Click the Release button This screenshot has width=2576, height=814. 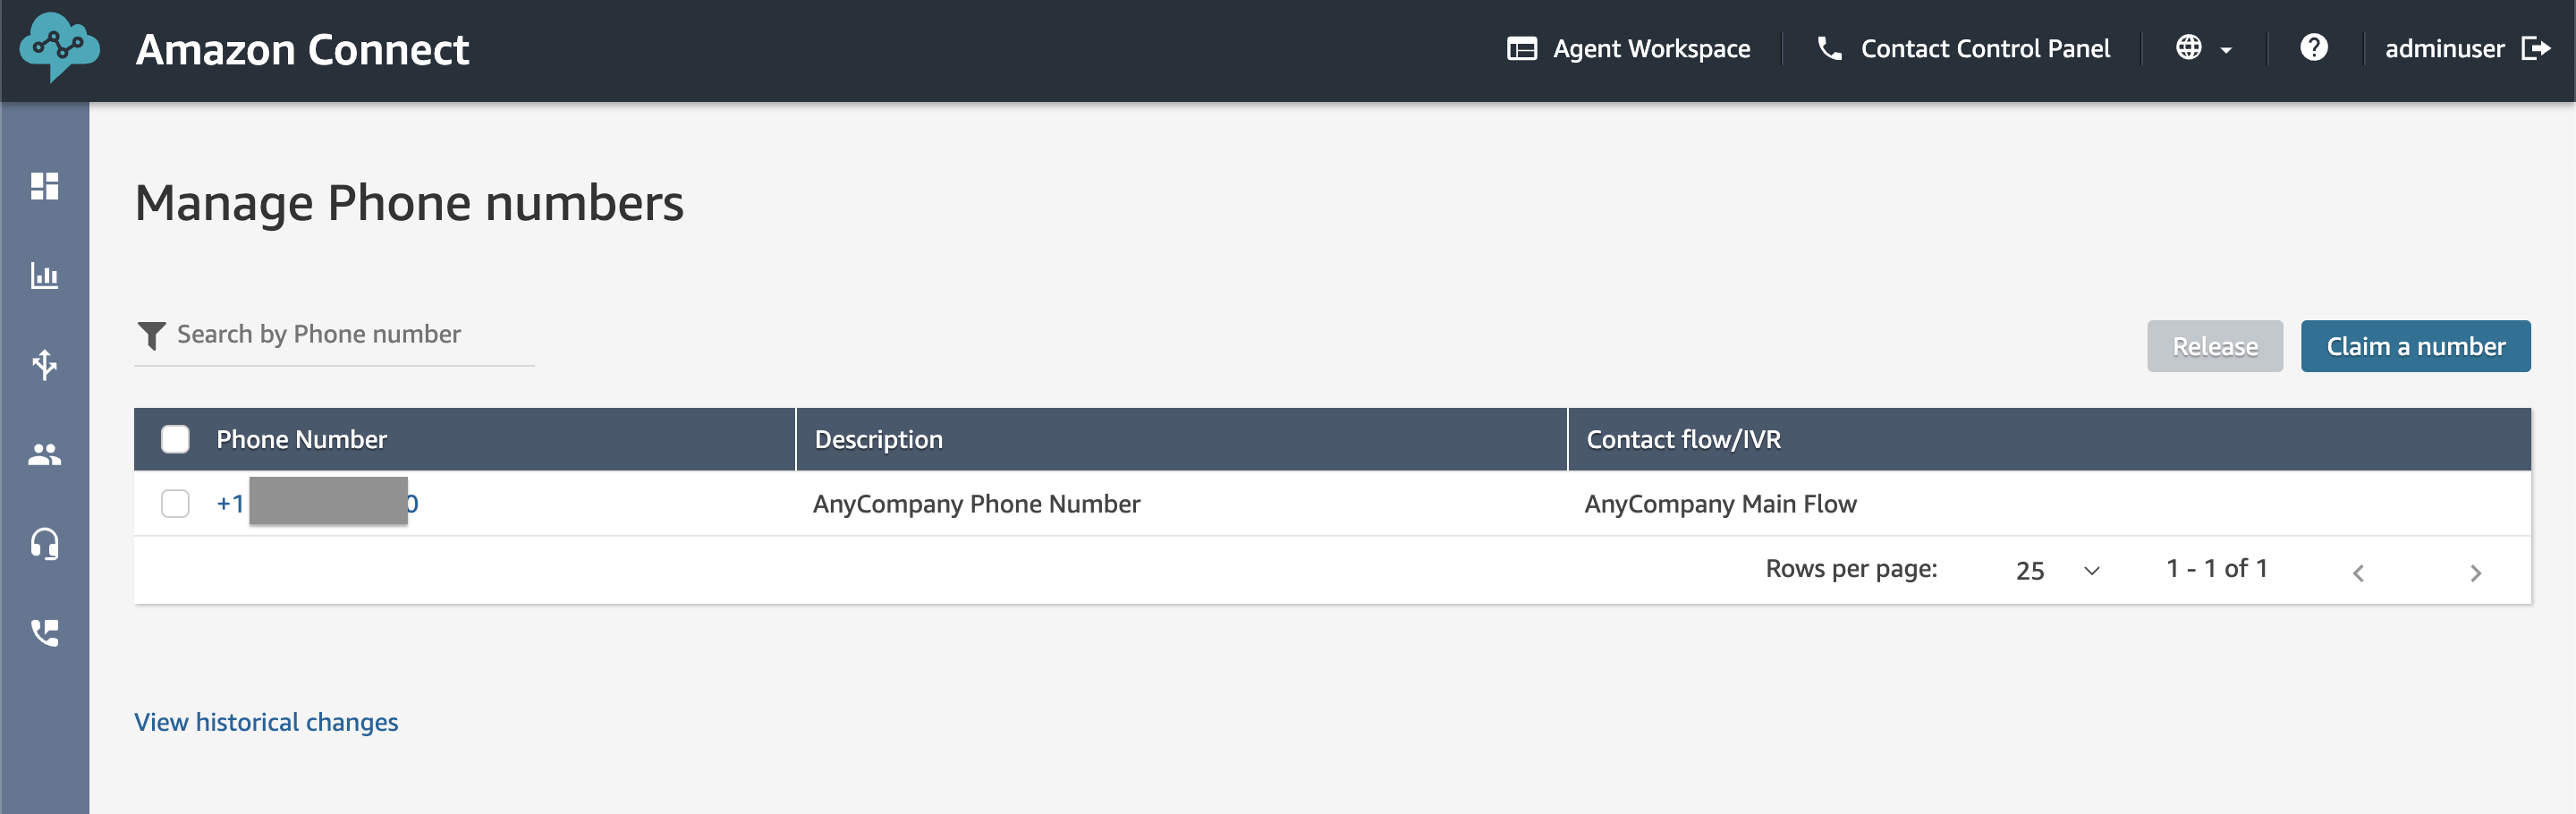click(2214, 346)
